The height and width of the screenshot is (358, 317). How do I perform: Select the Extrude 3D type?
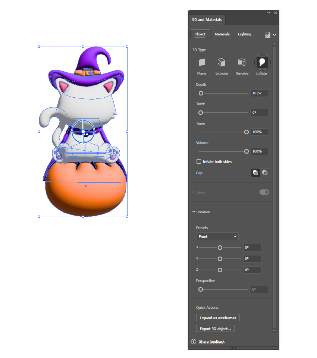click(x=222, y=63)
